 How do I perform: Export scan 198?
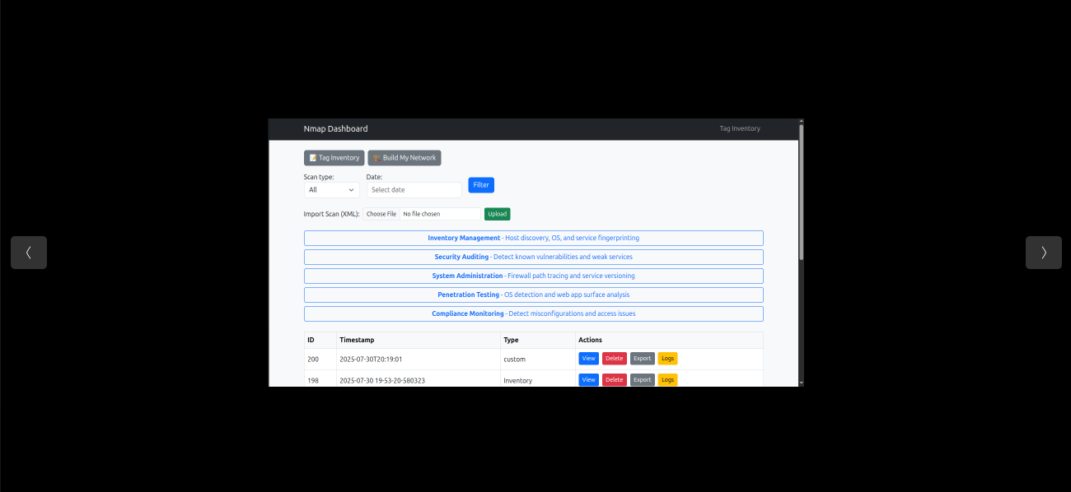pyautogui.click(x=643, y=380)
